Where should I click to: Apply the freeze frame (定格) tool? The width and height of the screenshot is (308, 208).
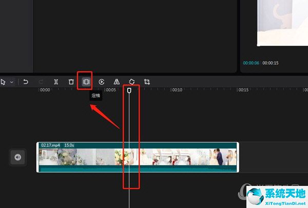tap(86, 82)
